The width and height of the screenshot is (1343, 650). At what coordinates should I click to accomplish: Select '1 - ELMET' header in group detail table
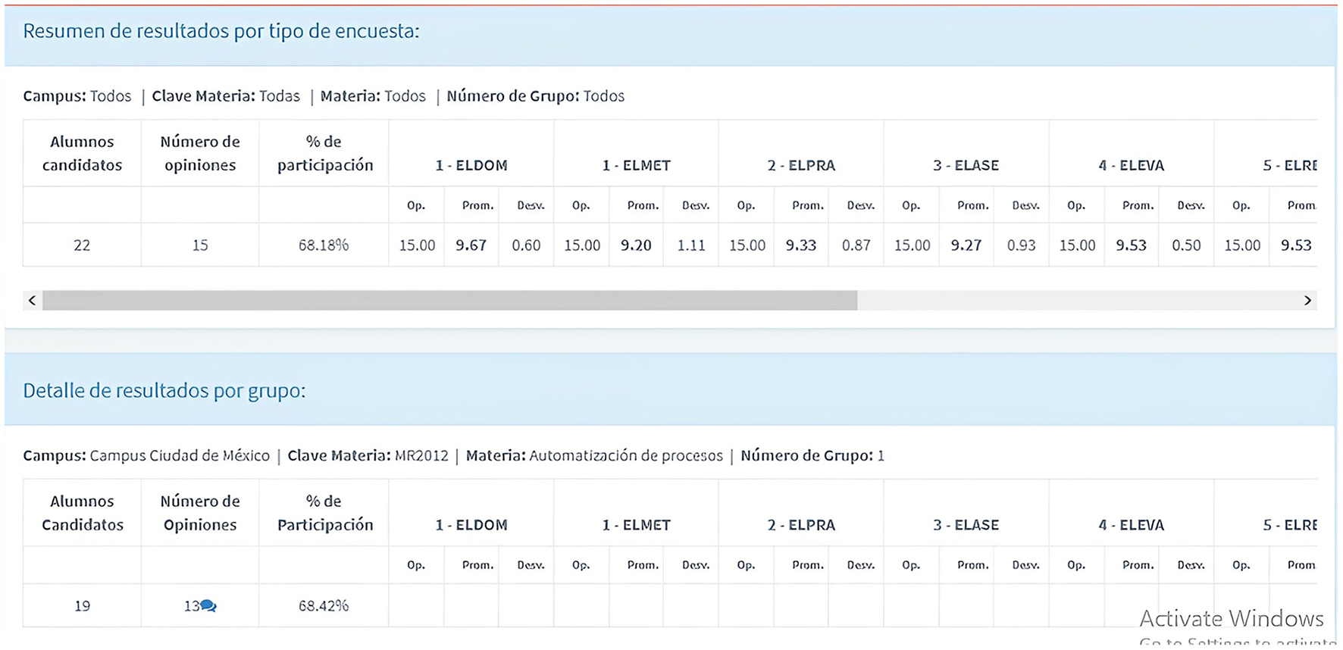pos(636,525)
